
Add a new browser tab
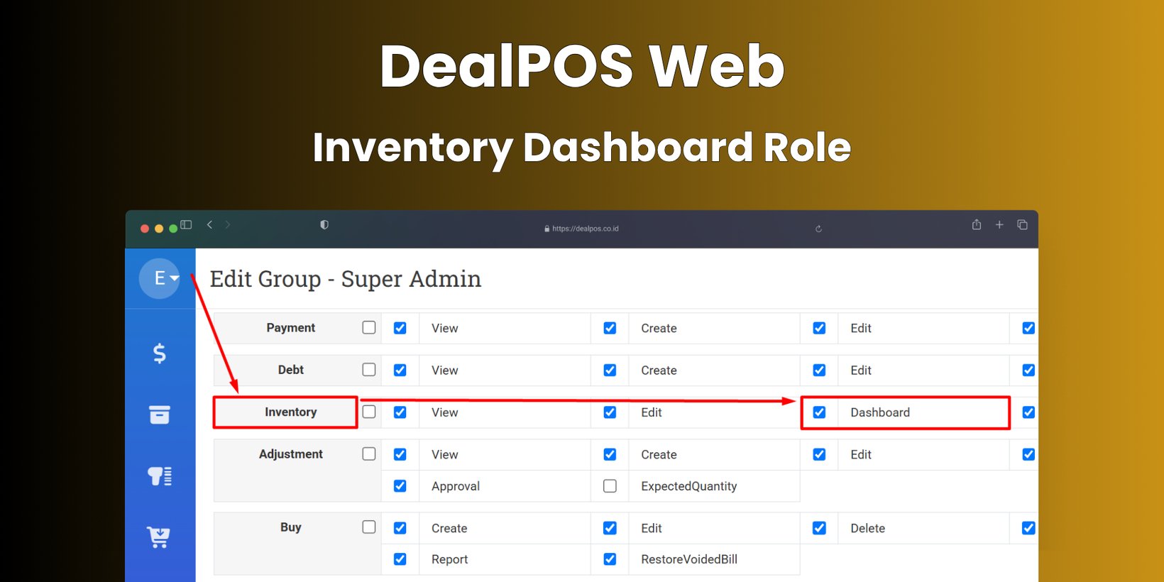[999, 225]
